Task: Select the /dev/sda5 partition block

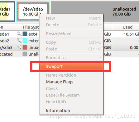Action: coord(33,11)
